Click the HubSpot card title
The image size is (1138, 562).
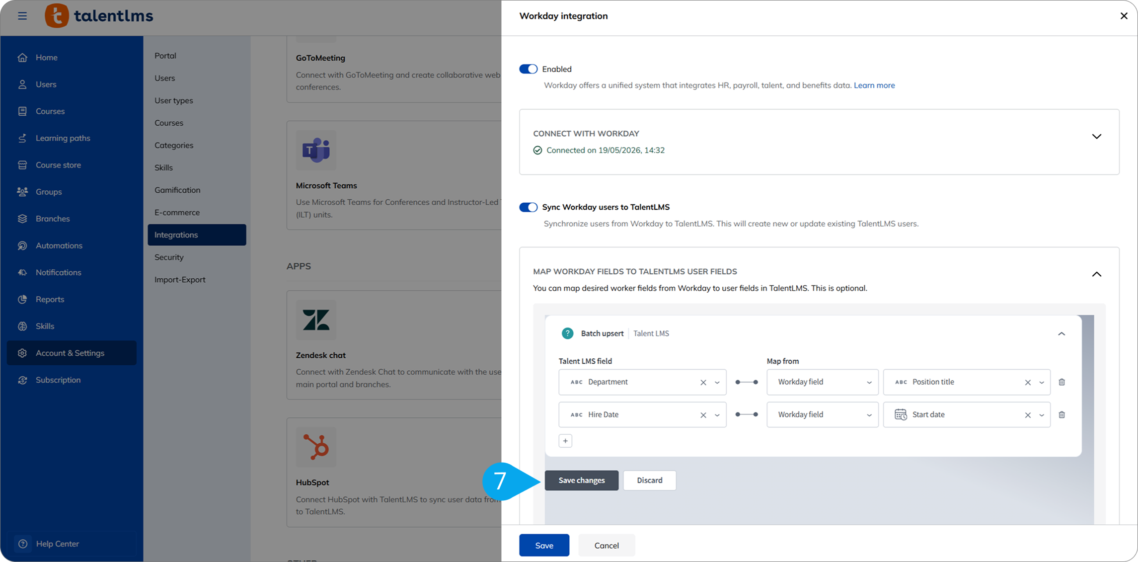click(312, 482)
